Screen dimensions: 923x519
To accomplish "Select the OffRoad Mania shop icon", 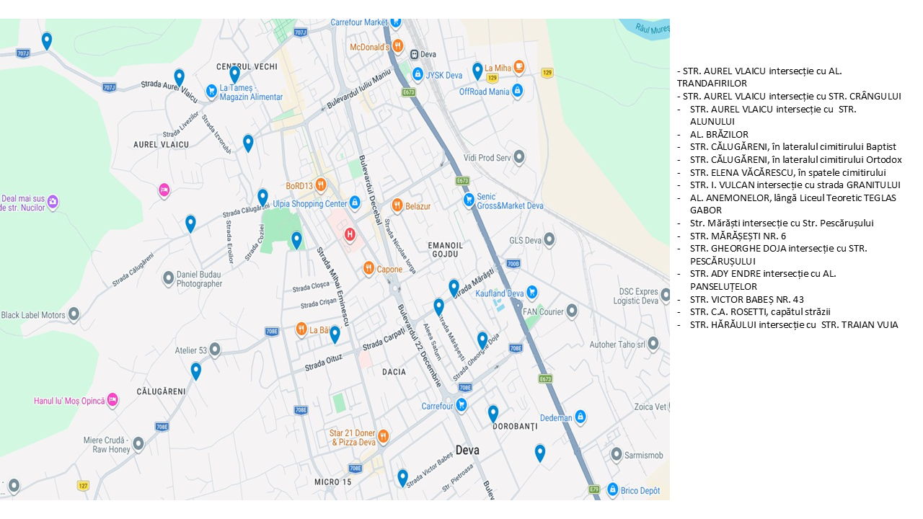I will [517, 91].
